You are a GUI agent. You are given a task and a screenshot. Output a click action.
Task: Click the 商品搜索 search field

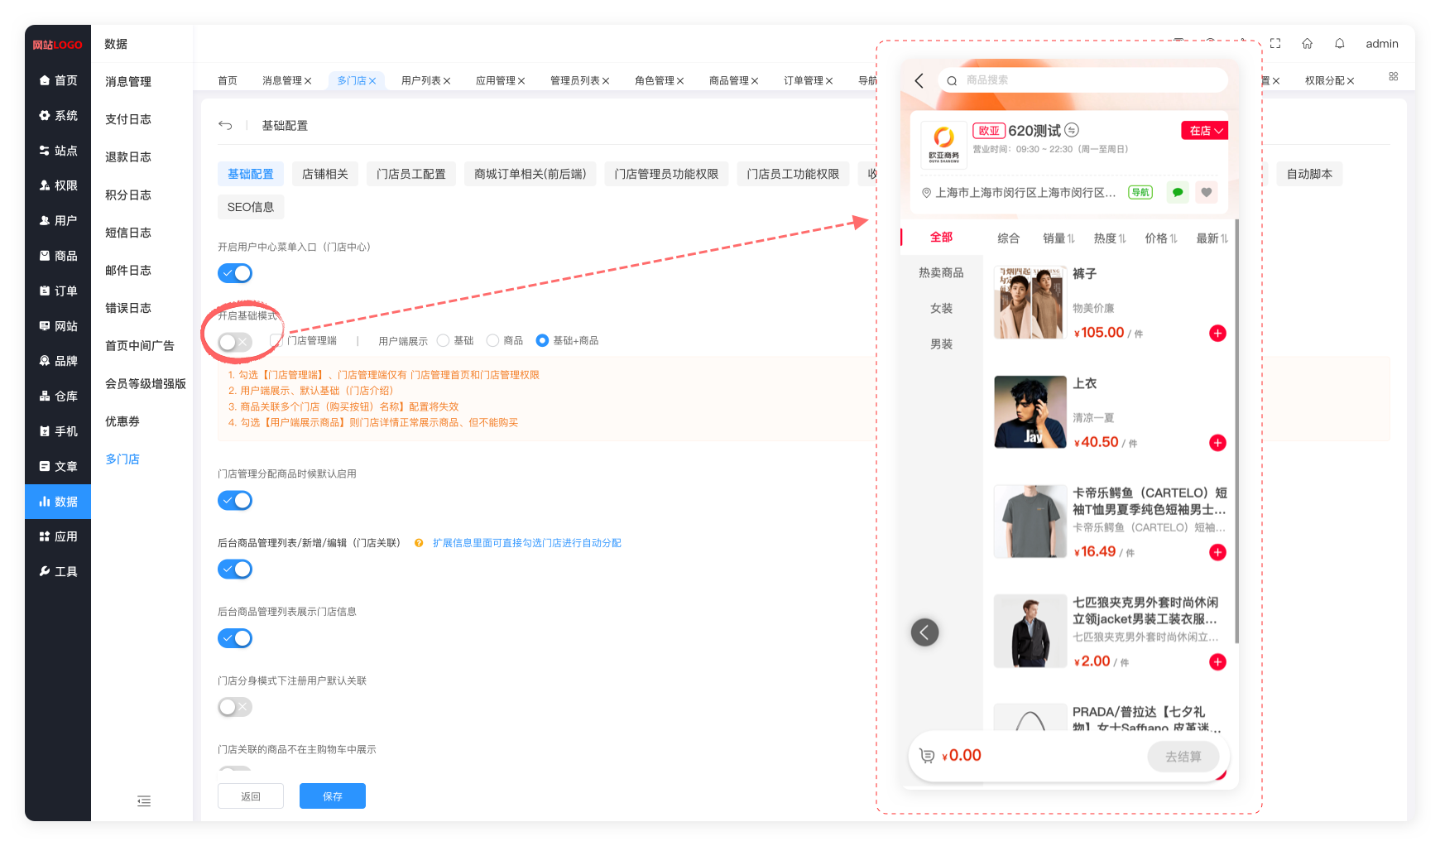click(x=1084, y=80)
